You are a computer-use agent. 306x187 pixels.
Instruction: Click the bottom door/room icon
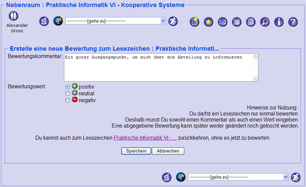pyautogui.click(x=166, y=177)
